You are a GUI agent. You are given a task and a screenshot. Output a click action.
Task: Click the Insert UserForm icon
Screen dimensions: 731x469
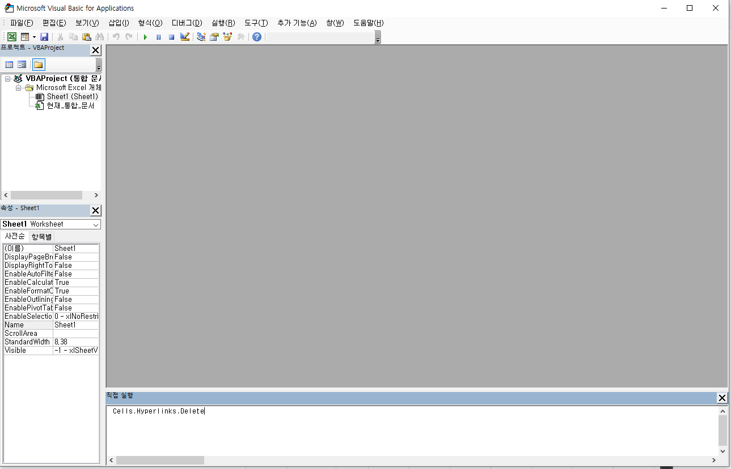(24, 37)
